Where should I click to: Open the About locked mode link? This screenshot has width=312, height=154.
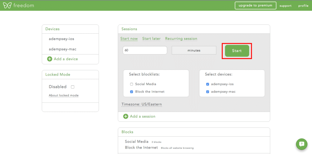64,95
